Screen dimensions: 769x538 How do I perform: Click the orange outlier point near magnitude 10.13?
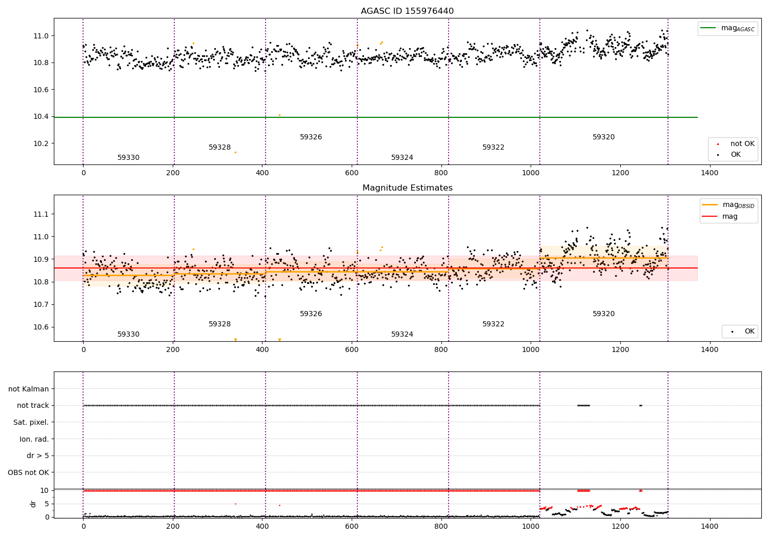(x=235, y=152)
